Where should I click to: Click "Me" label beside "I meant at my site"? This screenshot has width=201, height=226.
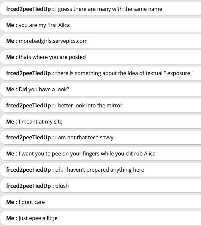coord(10,122)
